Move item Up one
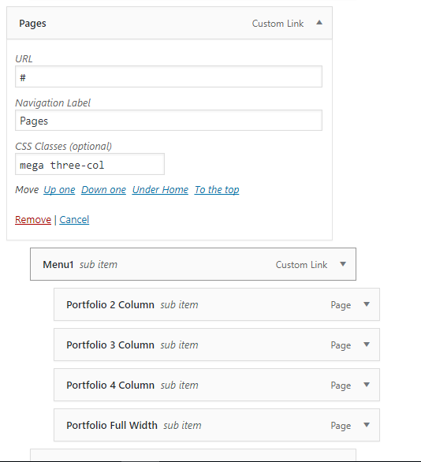Viewport: 421px width, 462px height. tap(59, 190)
